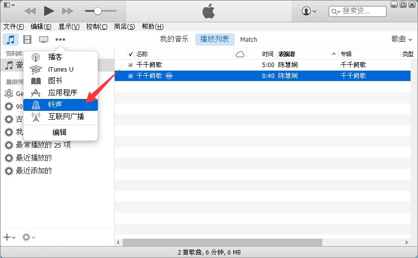The width and height of the screenshot is (418, 258).
Task: Open the mini player menu in top-left corner
Action: [9, 5]
